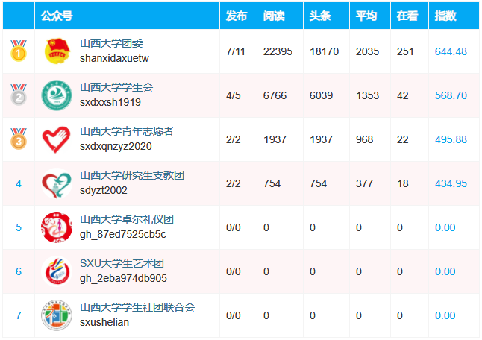Click the 0.00 index for SXU大学生艺术团
The height and width of the screenshot is (340, 482).
pyautogui.click(x=445, y=271)
